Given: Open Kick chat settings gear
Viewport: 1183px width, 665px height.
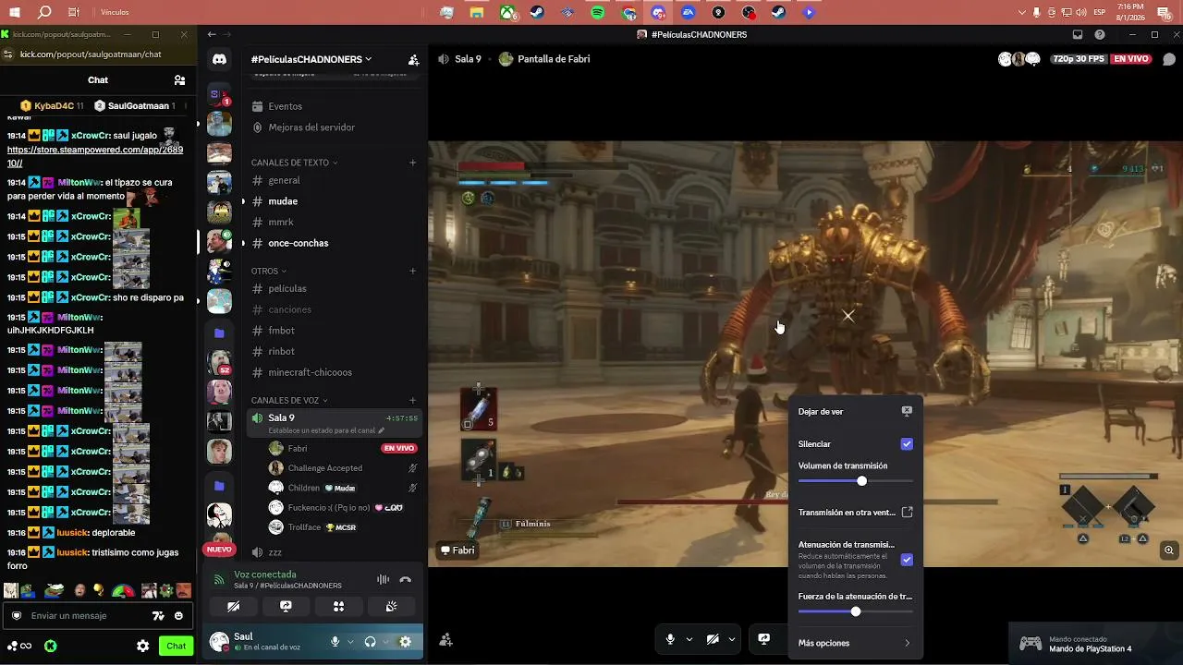Looking at the screenshot, I should 142,647.
